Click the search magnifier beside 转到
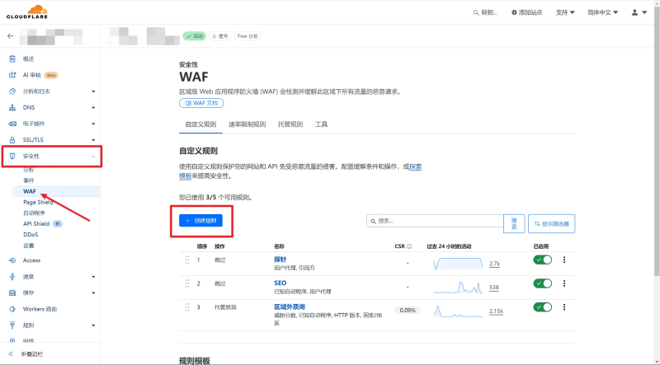 476,12
